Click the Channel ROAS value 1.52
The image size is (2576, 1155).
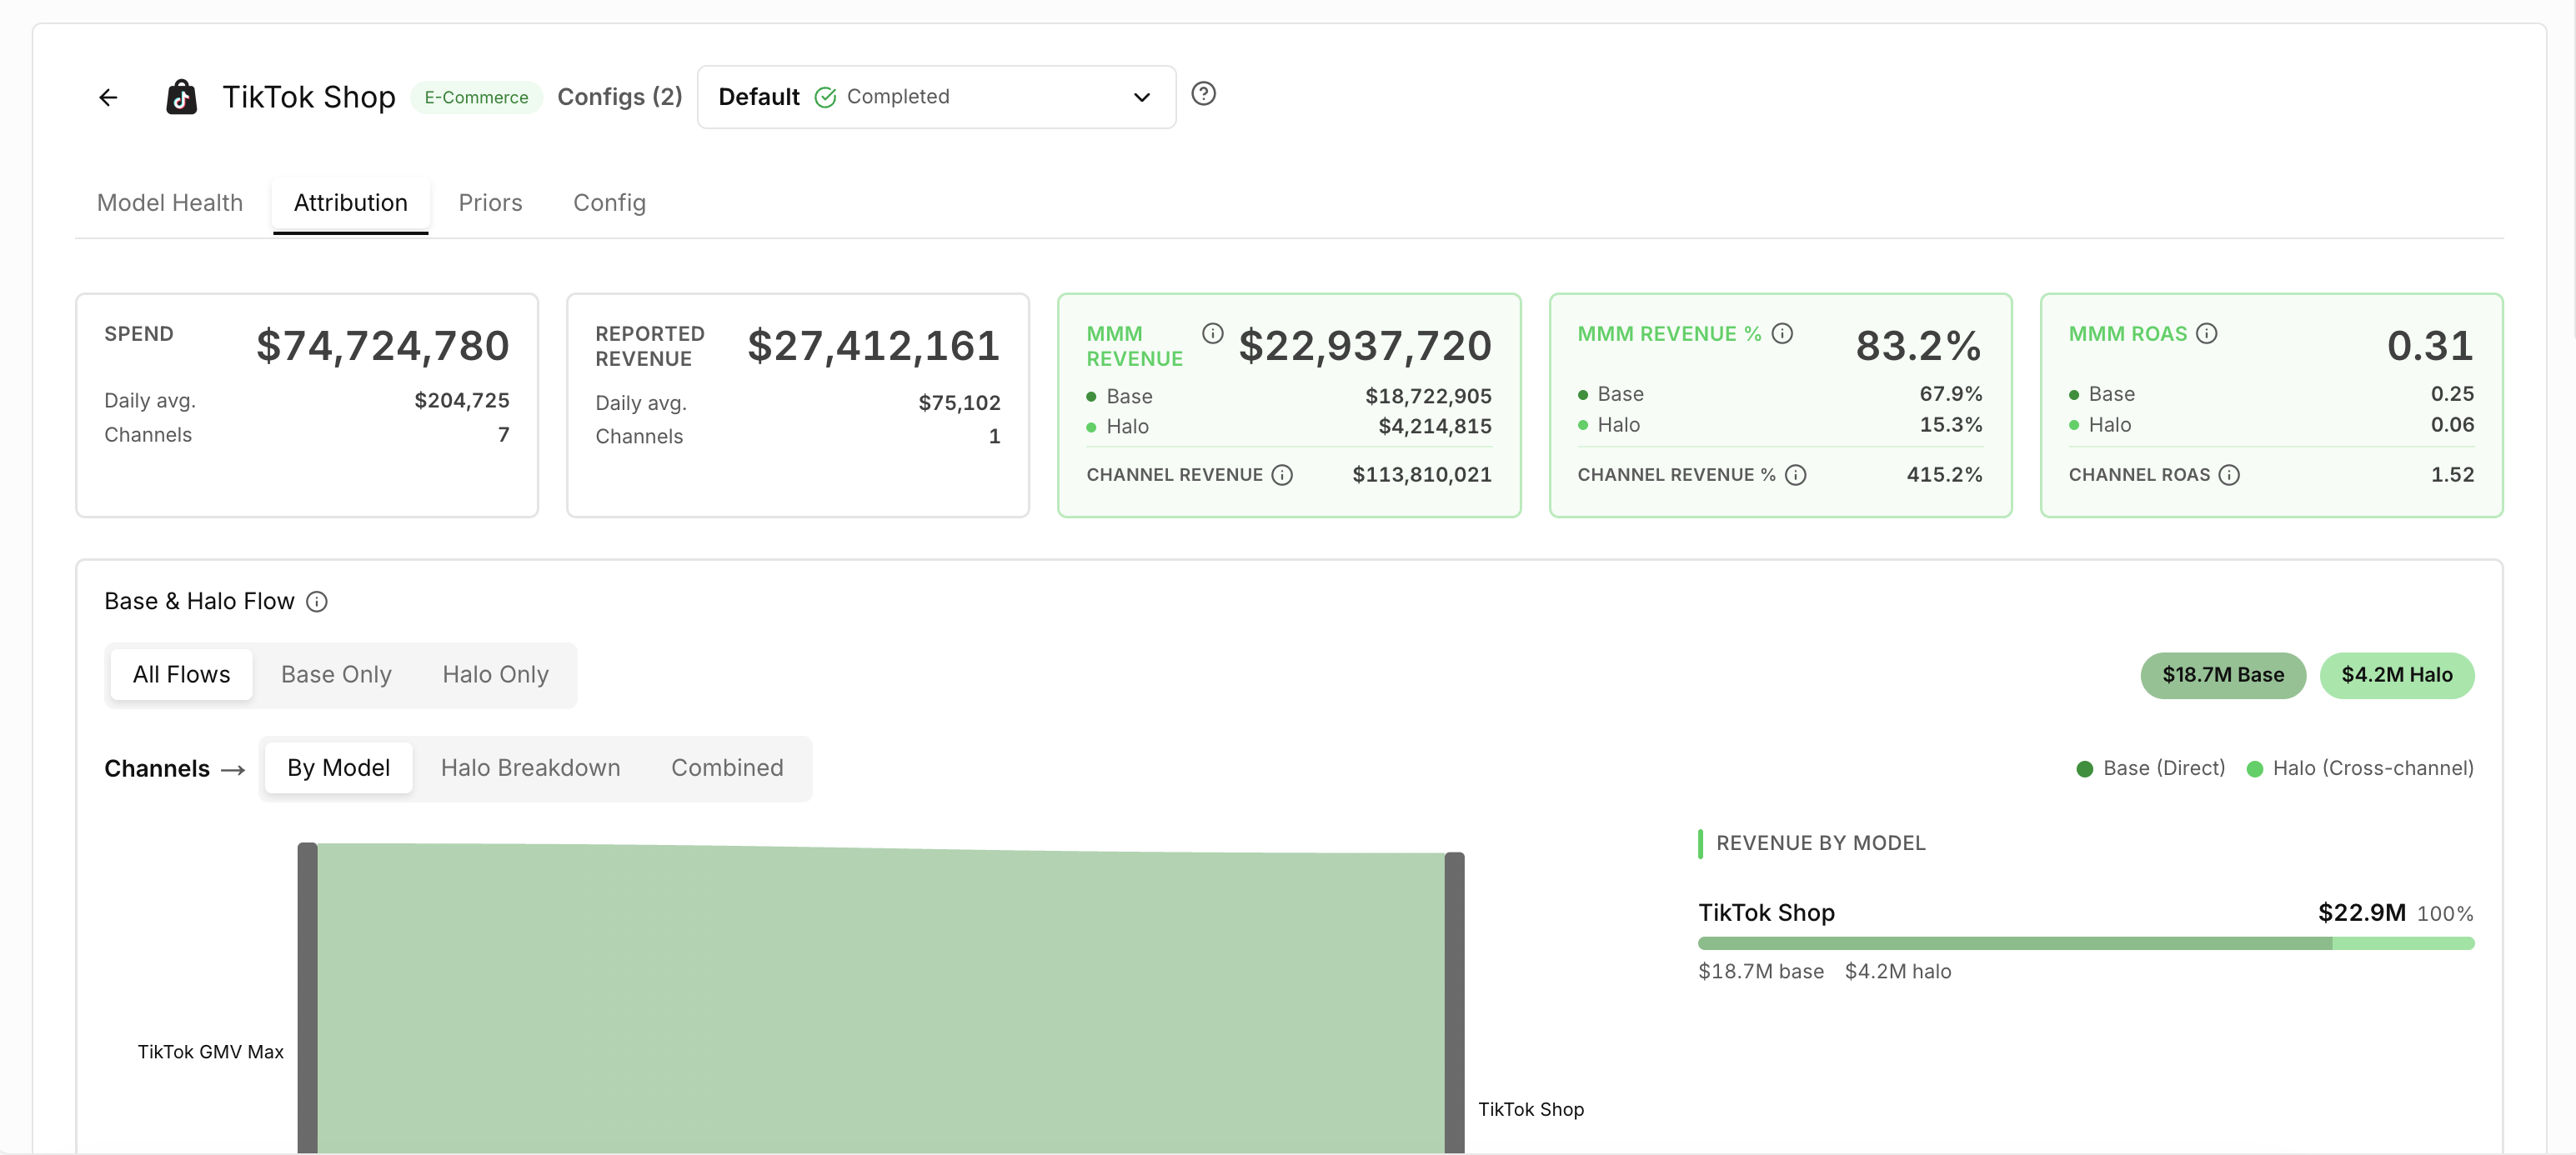(2453, 475)
